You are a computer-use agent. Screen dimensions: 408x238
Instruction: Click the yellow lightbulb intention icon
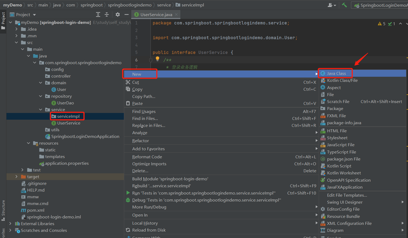click(158, 59)
